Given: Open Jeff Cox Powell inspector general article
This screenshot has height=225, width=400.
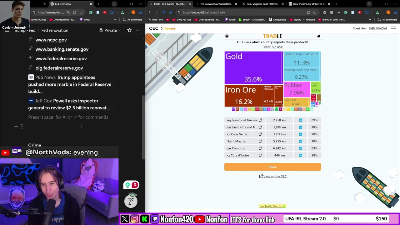Looking at the screenshot, I should [x=69, y=104].
